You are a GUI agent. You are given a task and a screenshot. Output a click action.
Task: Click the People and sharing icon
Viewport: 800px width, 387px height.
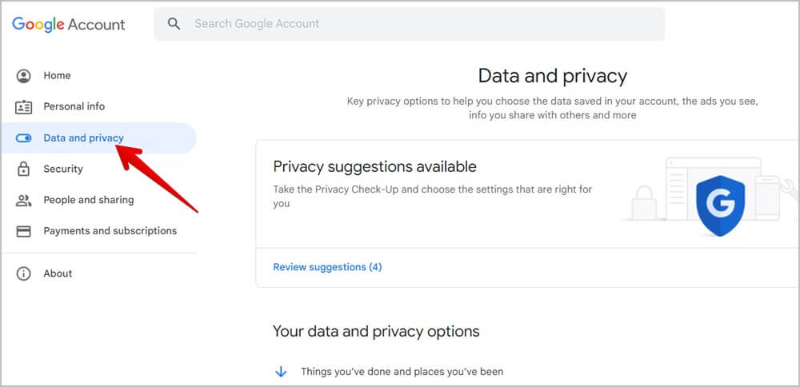tap(24, 200)
